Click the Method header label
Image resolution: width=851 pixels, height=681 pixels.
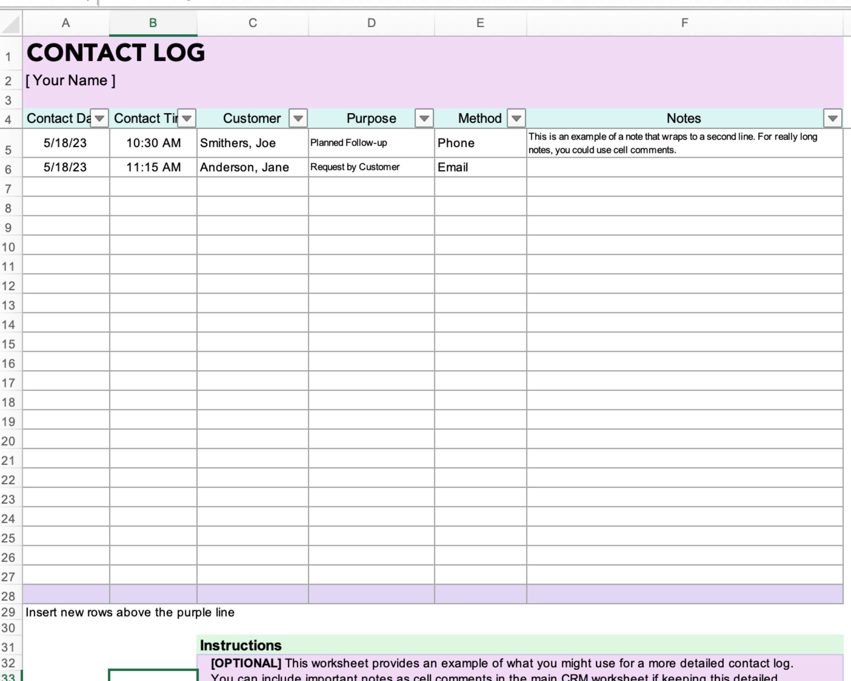480,118
